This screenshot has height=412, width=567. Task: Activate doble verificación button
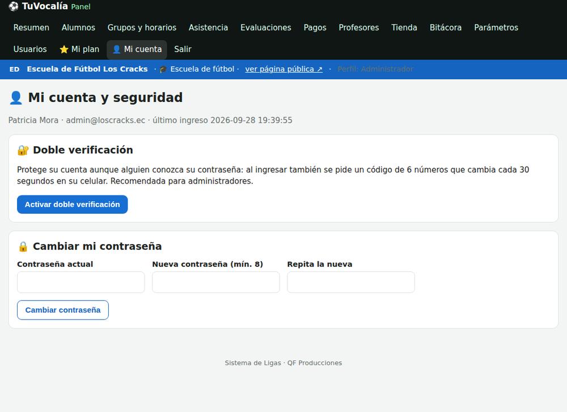point(73,205)
